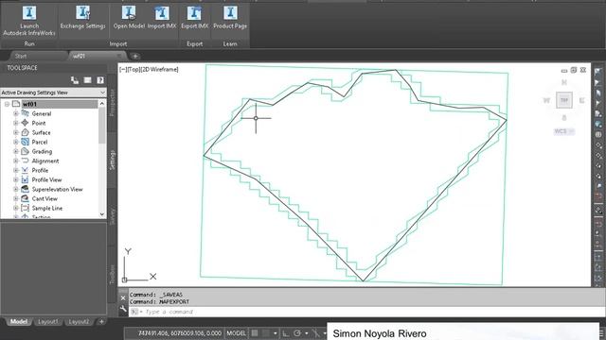The image size is (606, 340).
Task: Toggle snap mode in status bar
Action: 266,333
